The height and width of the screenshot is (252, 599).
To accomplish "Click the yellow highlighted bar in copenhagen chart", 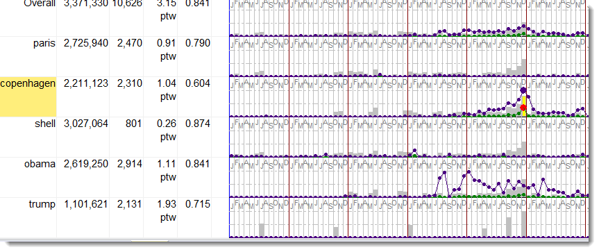I will [524, 106].
